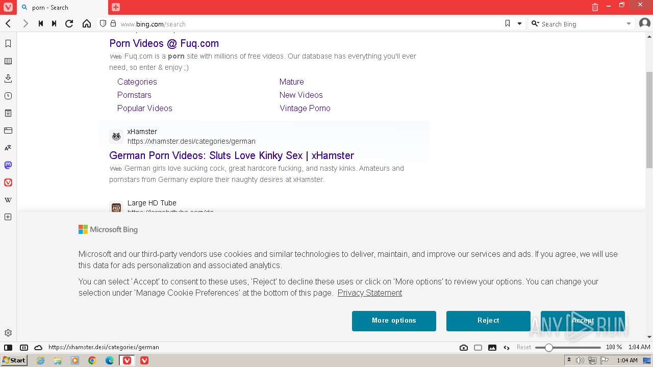Capture page with camera icon
Image resolution: width=653 pixels, height=367 pixels.
[464, 347]
